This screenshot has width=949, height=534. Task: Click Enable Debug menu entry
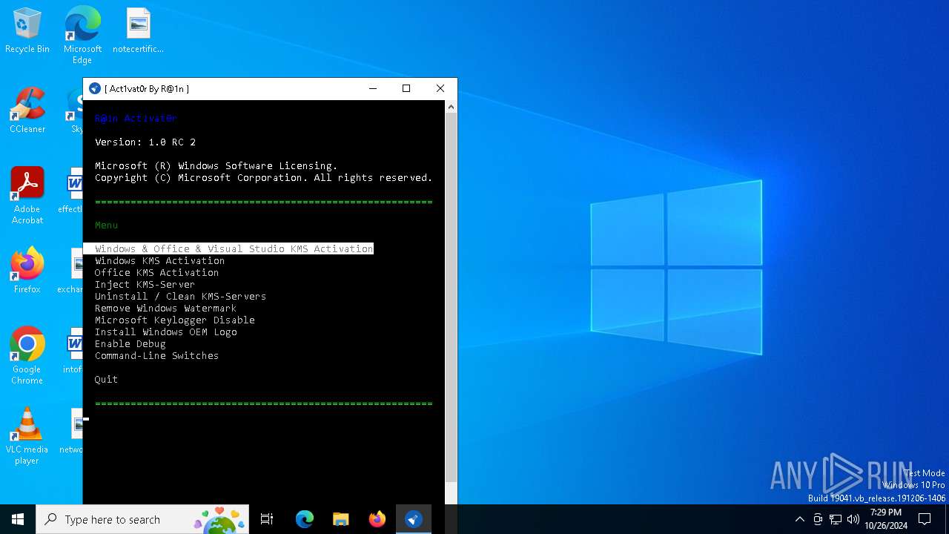130,343
